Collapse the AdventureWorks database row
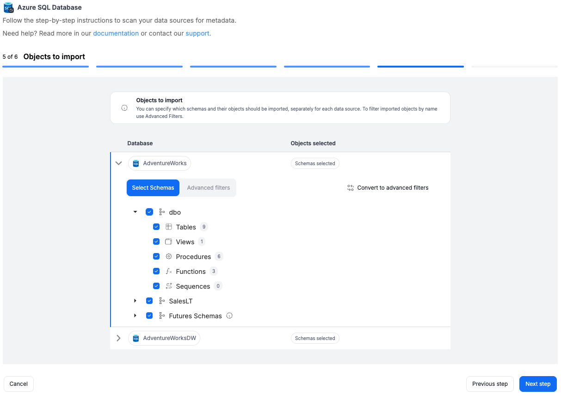 pos(118,163)
